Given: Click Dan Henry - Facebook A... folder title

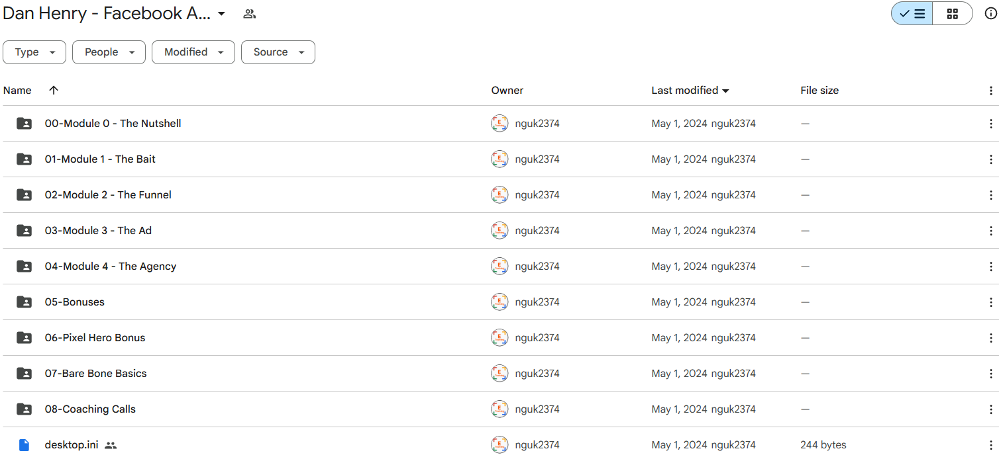Looking at the screenshot, I should 107,14.
